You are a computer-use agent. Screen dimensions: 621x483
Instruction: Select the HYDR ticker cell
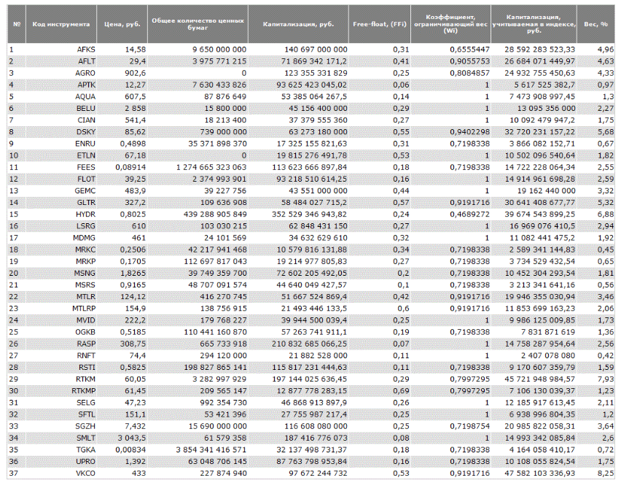coord(85,215)
